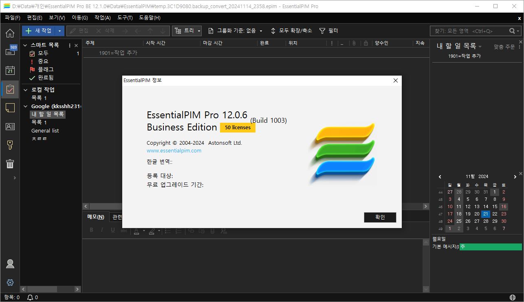The image size is (524, 302).
Task: Select the 모두 smart list
Action: tap(43, 53)
